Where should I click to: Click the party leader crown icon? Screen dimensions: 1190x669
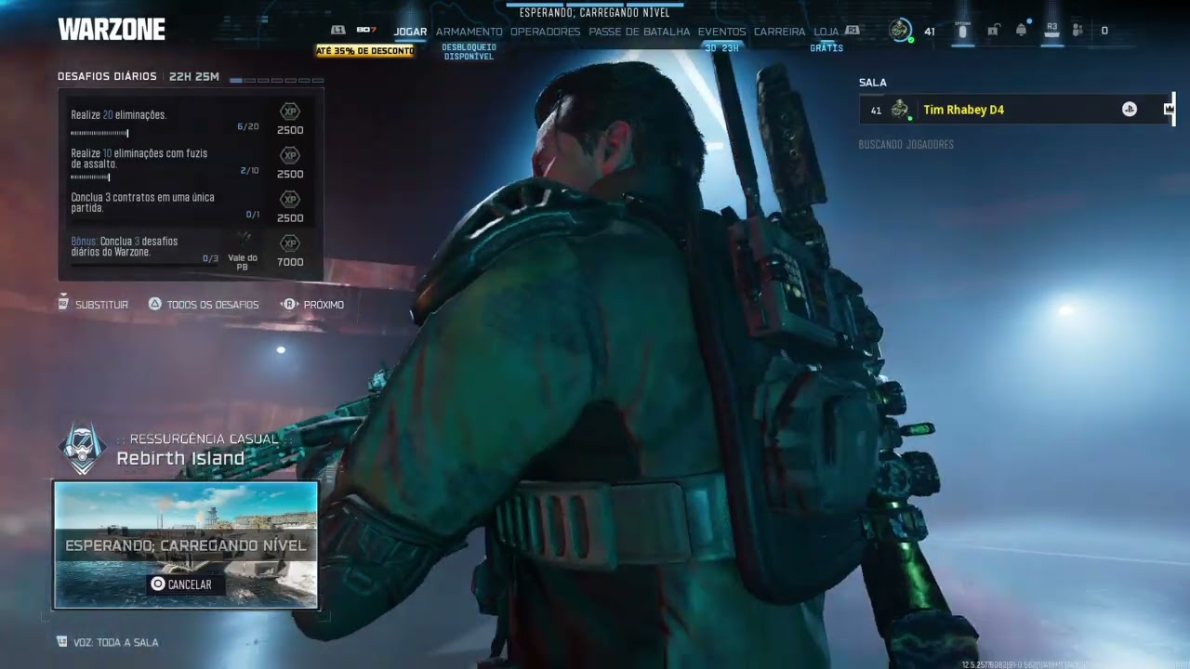(1169, 110)
